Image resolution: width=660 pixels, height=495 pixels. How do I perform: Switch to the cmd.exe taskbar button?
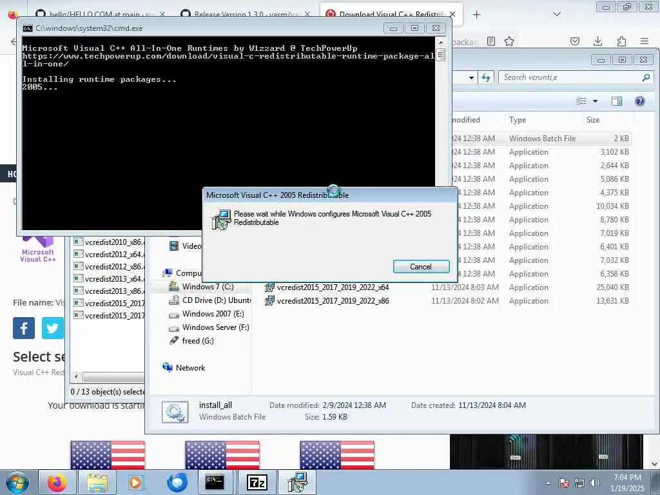215,482
